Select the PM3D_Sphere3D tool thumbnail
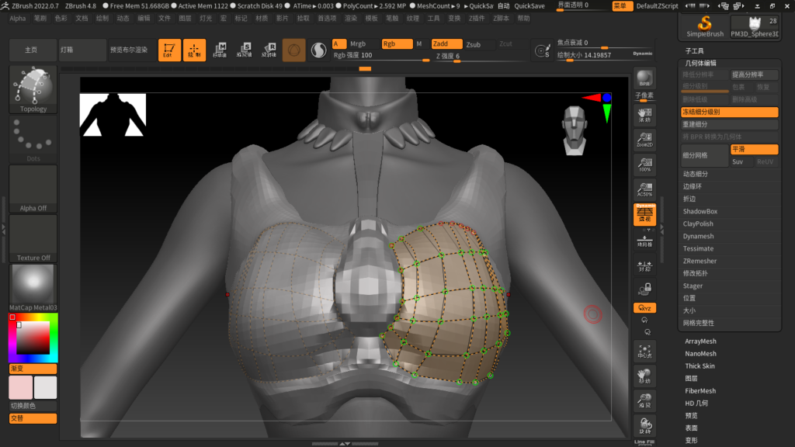This screenshot has width=795, height=447. [x=755, y=26]
